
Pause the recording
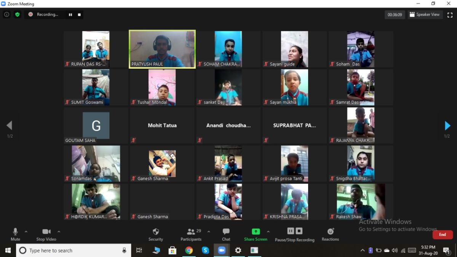point(291,231)
